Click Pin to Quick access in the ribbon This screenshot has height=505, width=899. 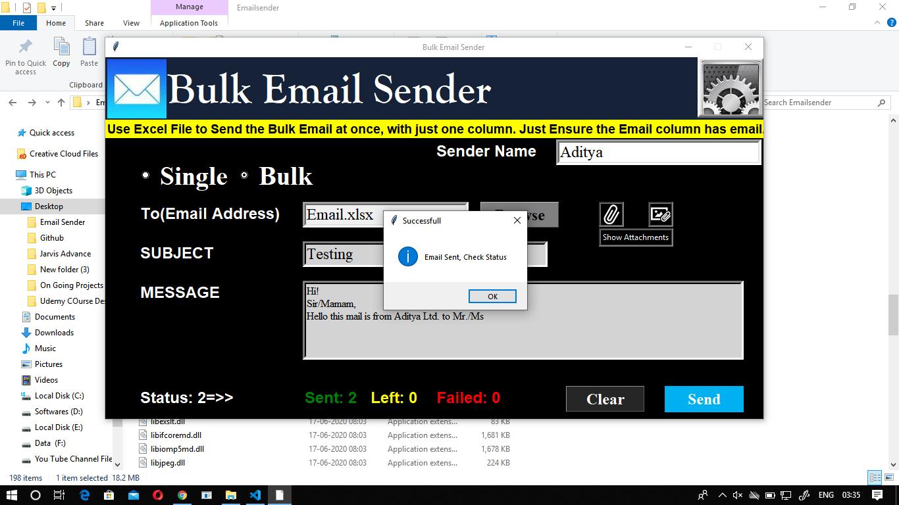(26, 57)
